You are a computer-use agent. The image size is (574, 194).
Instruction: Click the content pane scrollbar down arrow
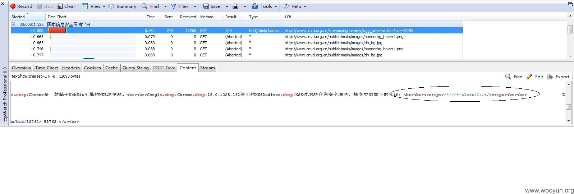coord(569,121)
